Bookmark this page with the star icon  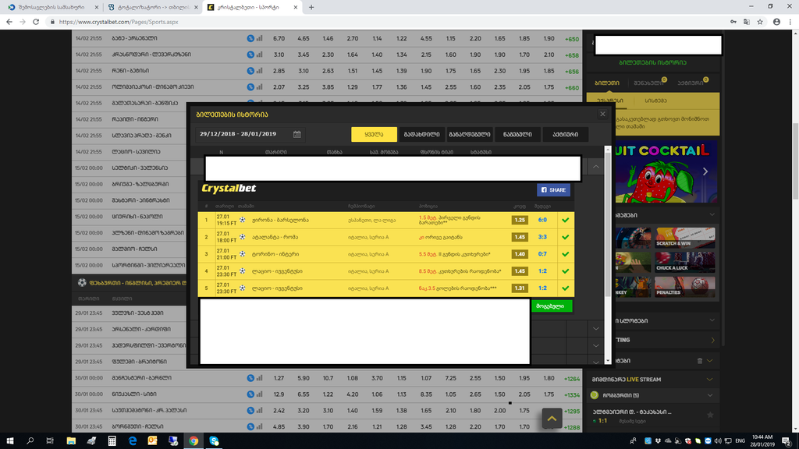pyautogui.click(x=760, y=22)
